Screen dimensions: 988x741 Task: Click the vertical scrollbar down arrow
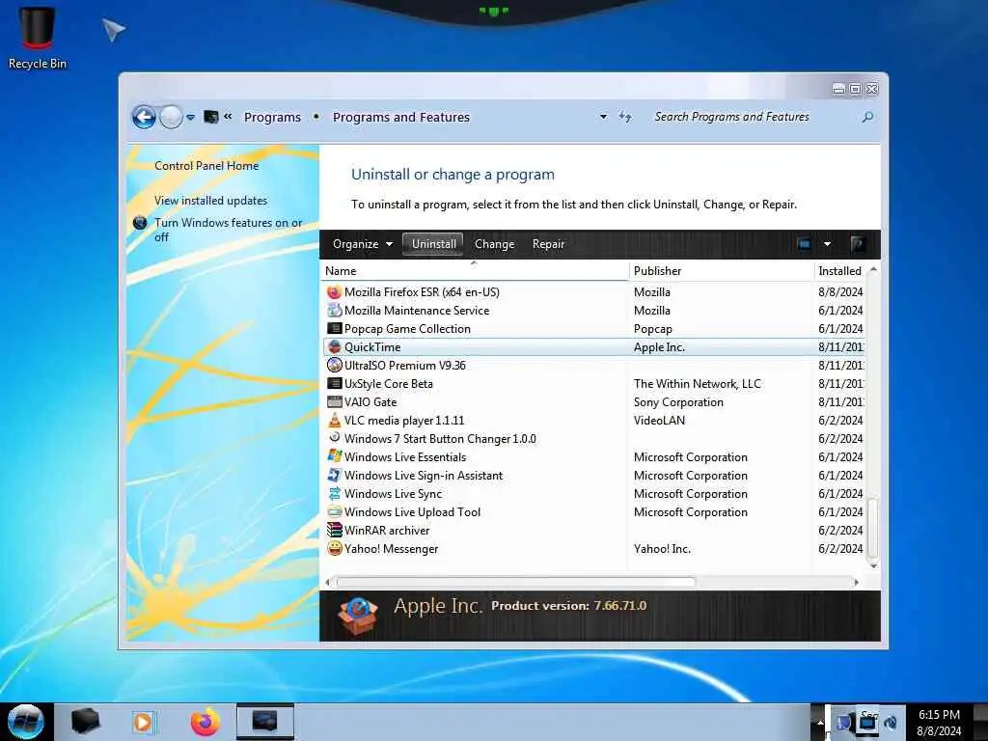(x=873, y=565)
